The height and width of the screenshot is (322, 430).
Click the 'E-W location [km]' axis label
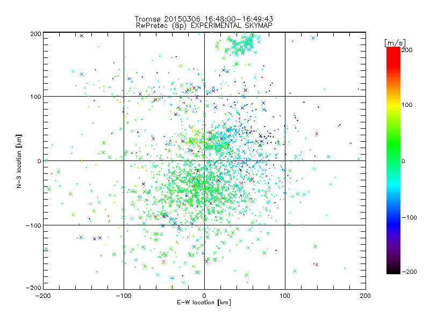coord(204,303)
